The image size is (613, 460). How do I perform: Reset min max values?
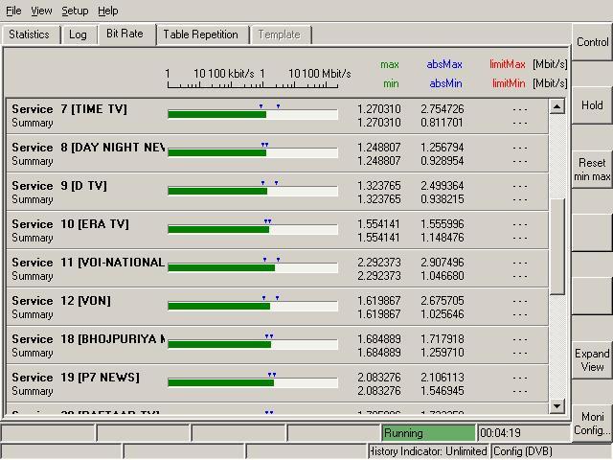pyautogui.click(x=592, y=170)
